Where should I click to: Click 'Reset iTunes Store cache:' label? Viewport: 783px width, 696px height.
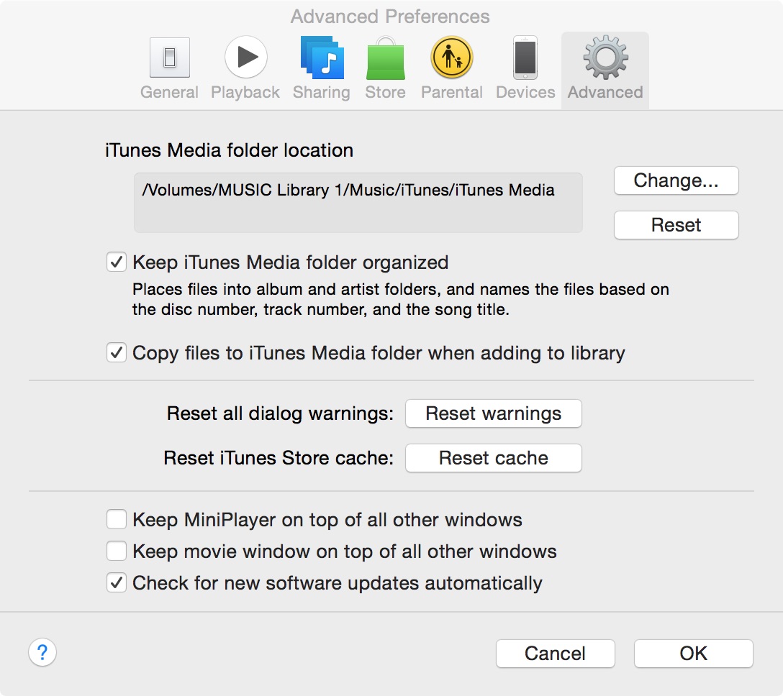coord(279,458)
